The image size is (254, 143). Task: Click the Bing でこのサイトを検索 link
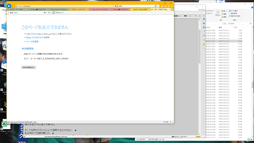coord(38,37)
